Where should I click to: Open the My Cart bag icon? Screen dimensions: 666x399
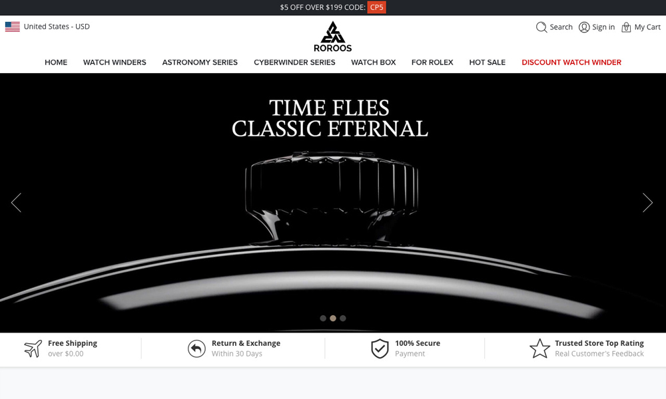[x=626, y=27]
